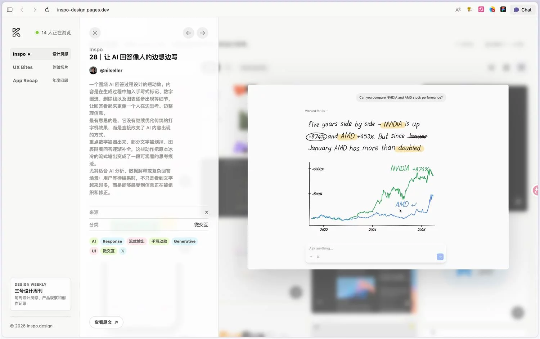Click the yellow key extension icon
540x339 pixels.
[470, 9]
